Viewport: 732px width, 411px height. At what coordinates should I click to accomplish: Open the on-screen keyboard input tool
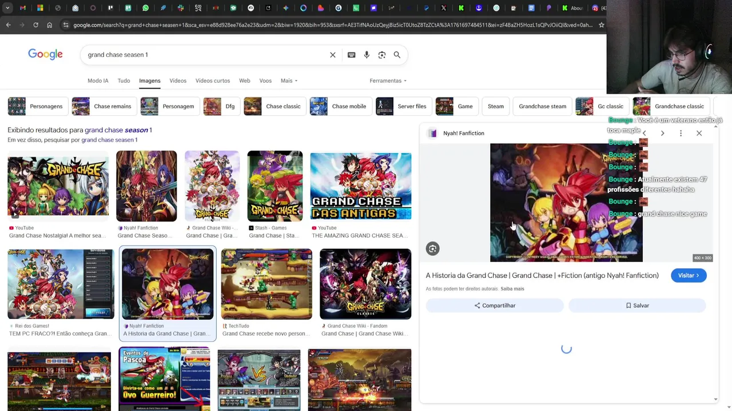pos(351,55)
